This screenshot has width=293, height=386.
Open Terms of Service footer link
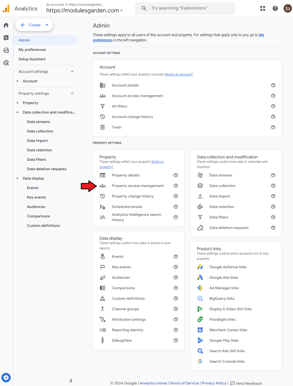pyautogui.click(x=184, y=383)
